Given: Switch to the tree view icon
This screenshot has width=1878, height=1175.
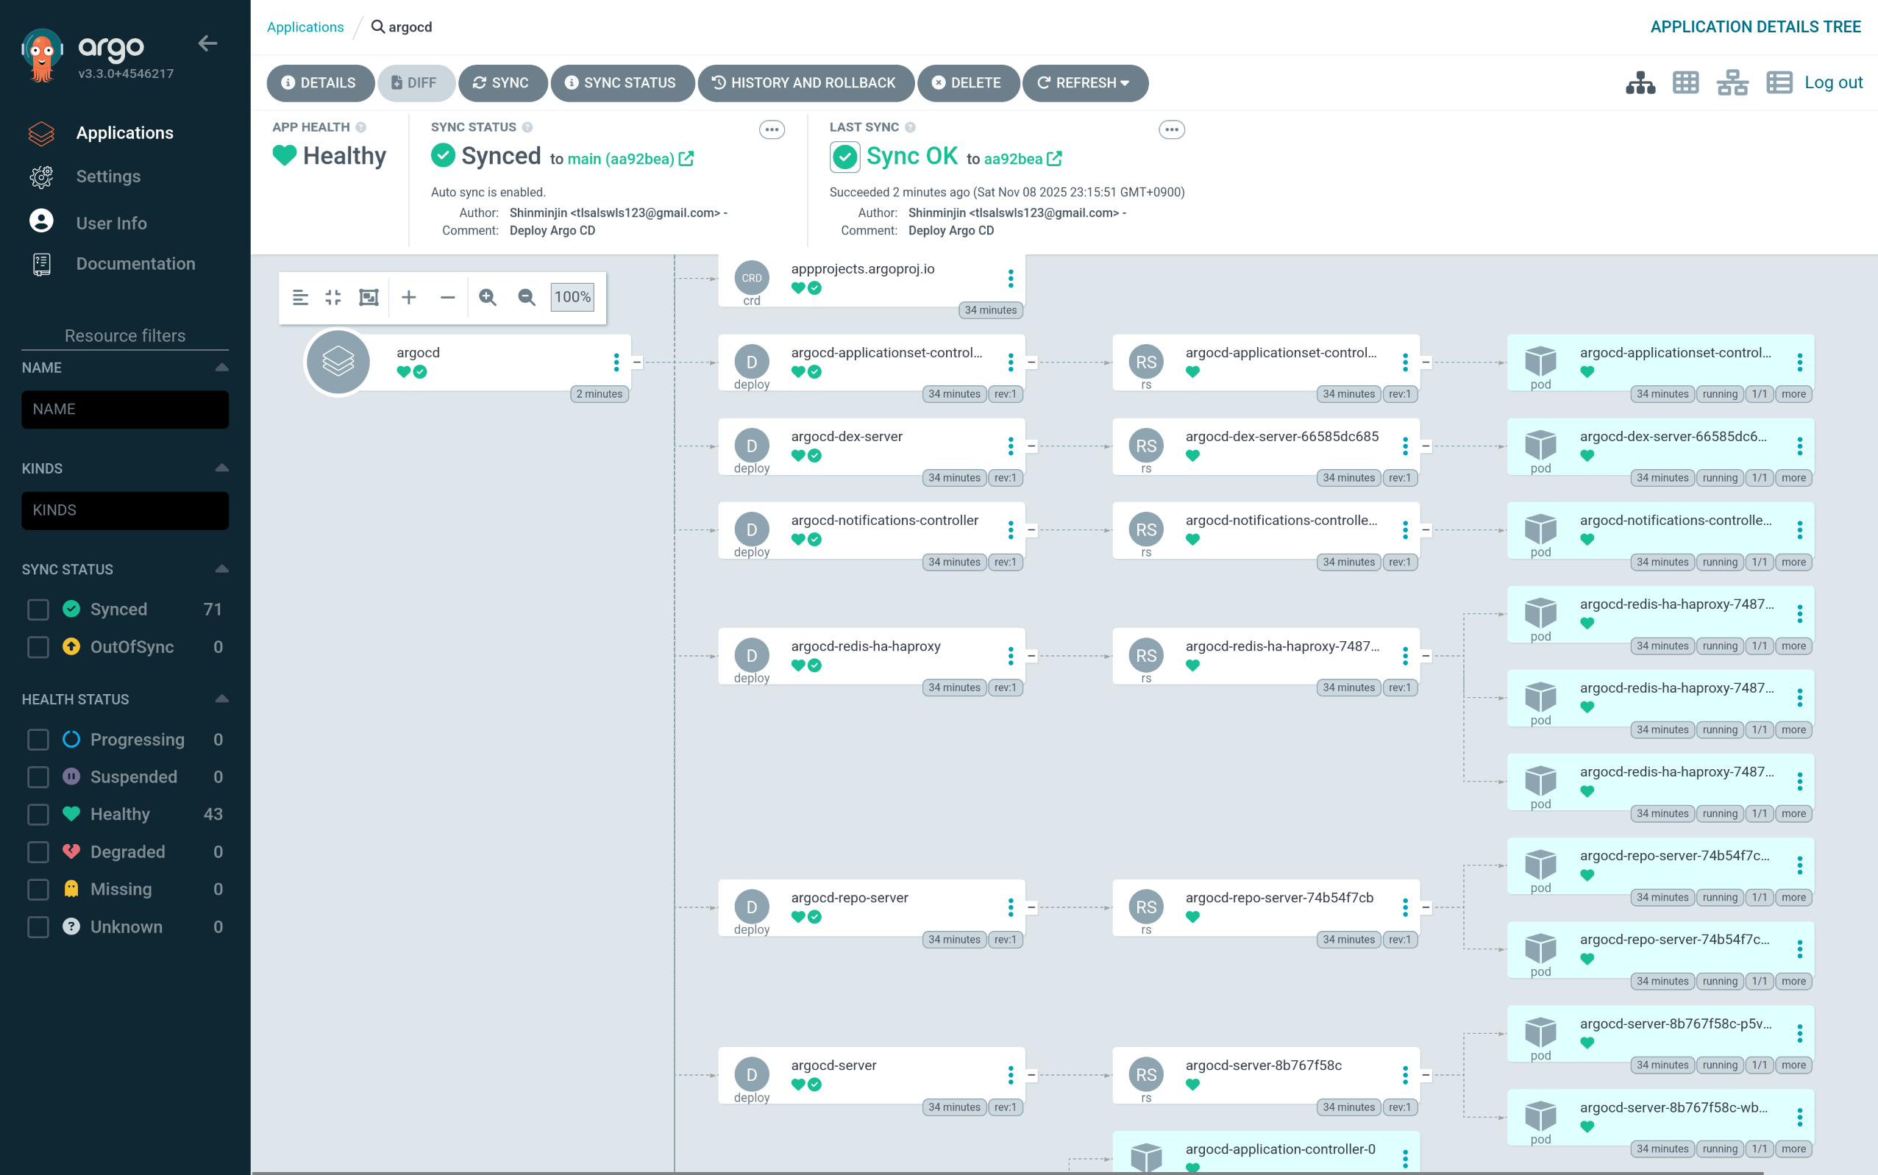Looking at the screenshot, I should coord(1640,82).
